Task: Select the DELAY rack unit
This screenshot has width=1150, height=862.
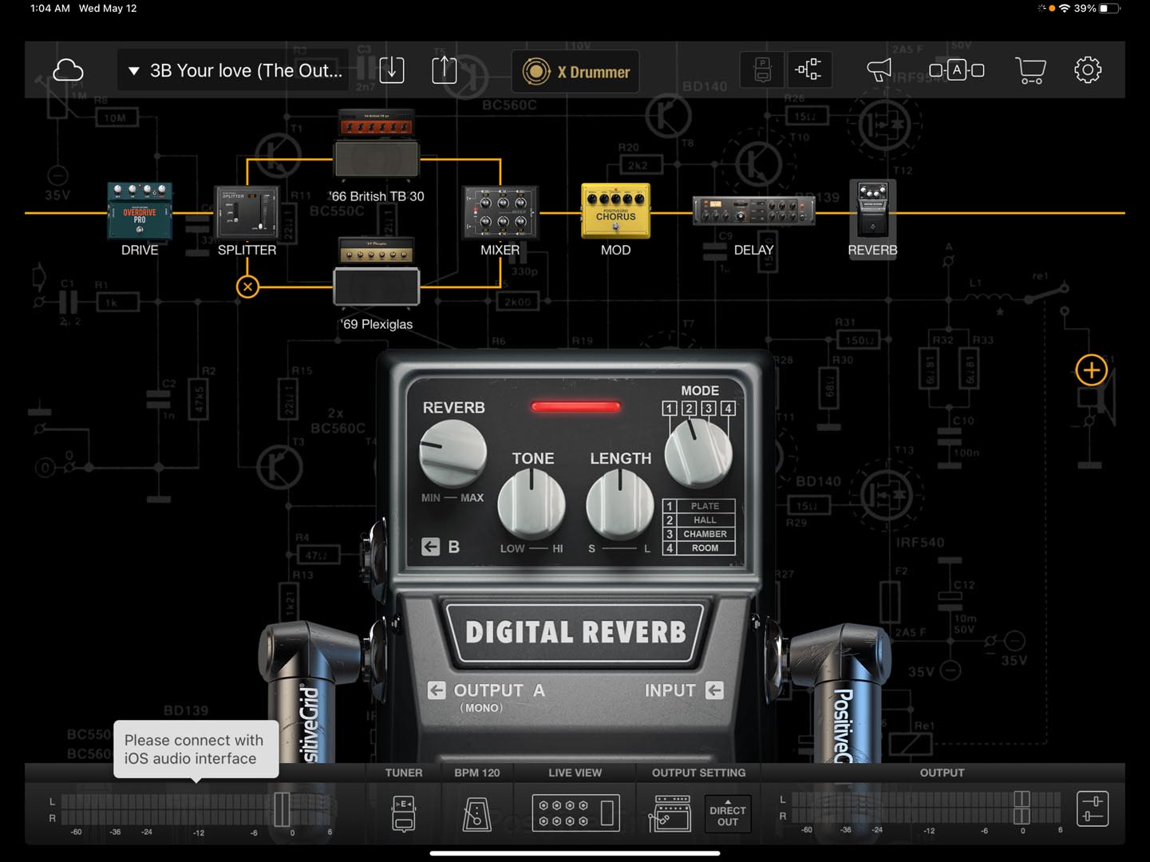Action: tap(753, 212)
